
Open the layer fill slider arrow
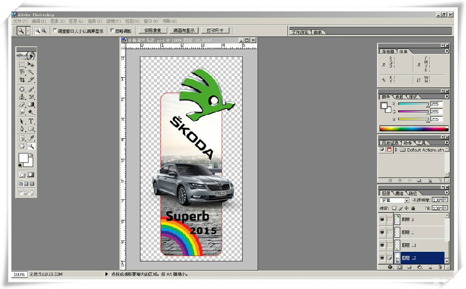445,208
